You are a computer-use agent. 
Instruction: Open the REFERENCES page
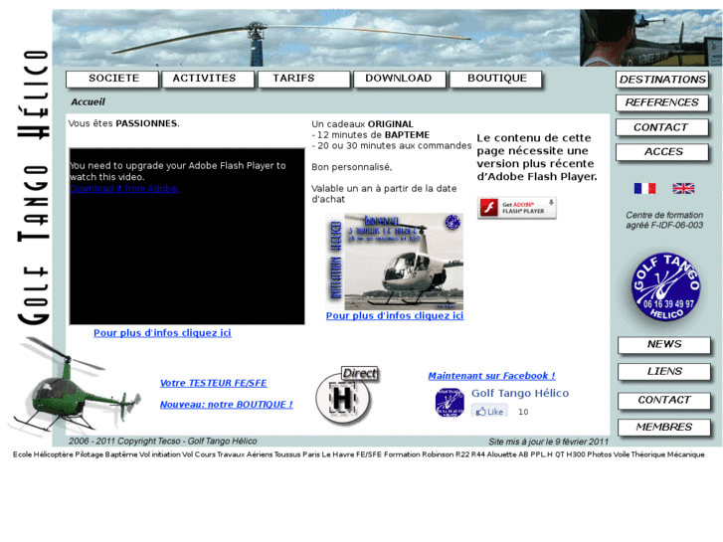(x=662, y=102)
